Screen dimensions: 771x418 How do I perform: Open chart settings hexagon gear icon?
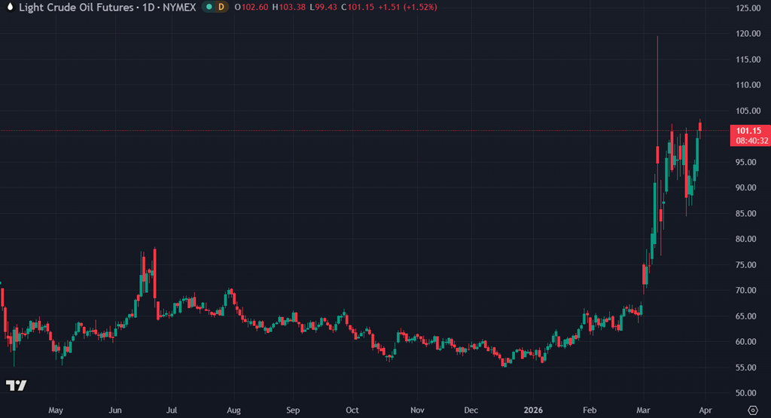pyautogui.click(x=751, y=411)
